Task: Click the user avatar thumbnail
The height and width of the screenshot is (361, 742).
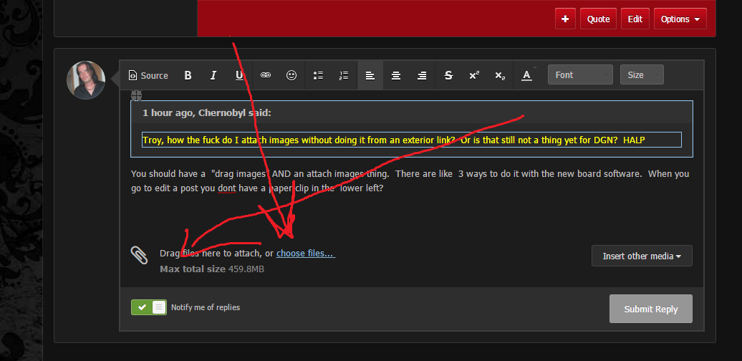Action: click(x=85, y=80)
